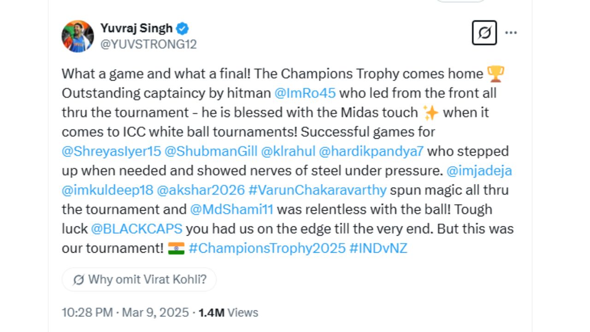
Task: Open the @hardikpandya7 mention
Action: [x=371, y=151]
